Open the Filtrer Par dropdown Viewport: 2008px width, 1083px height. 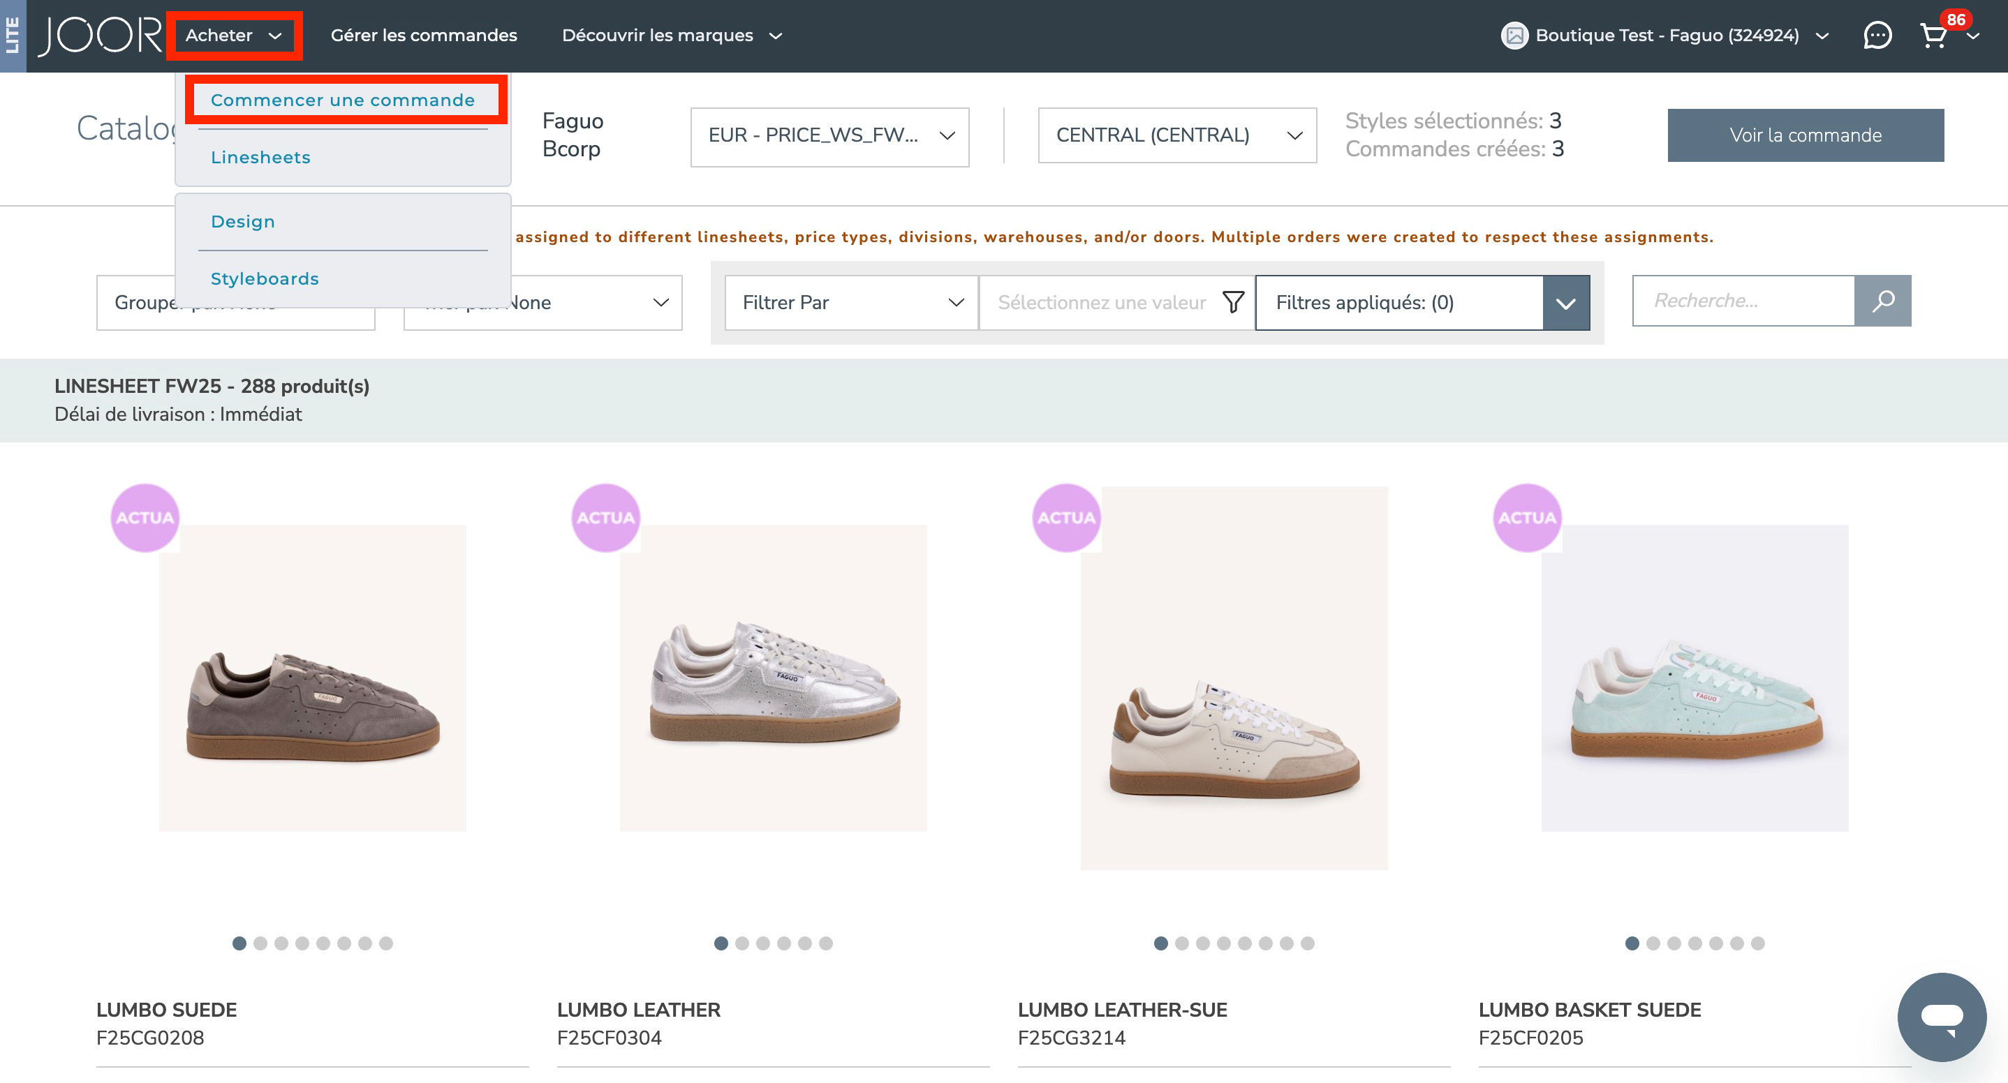pyautogui.click(x=851, y=302)
